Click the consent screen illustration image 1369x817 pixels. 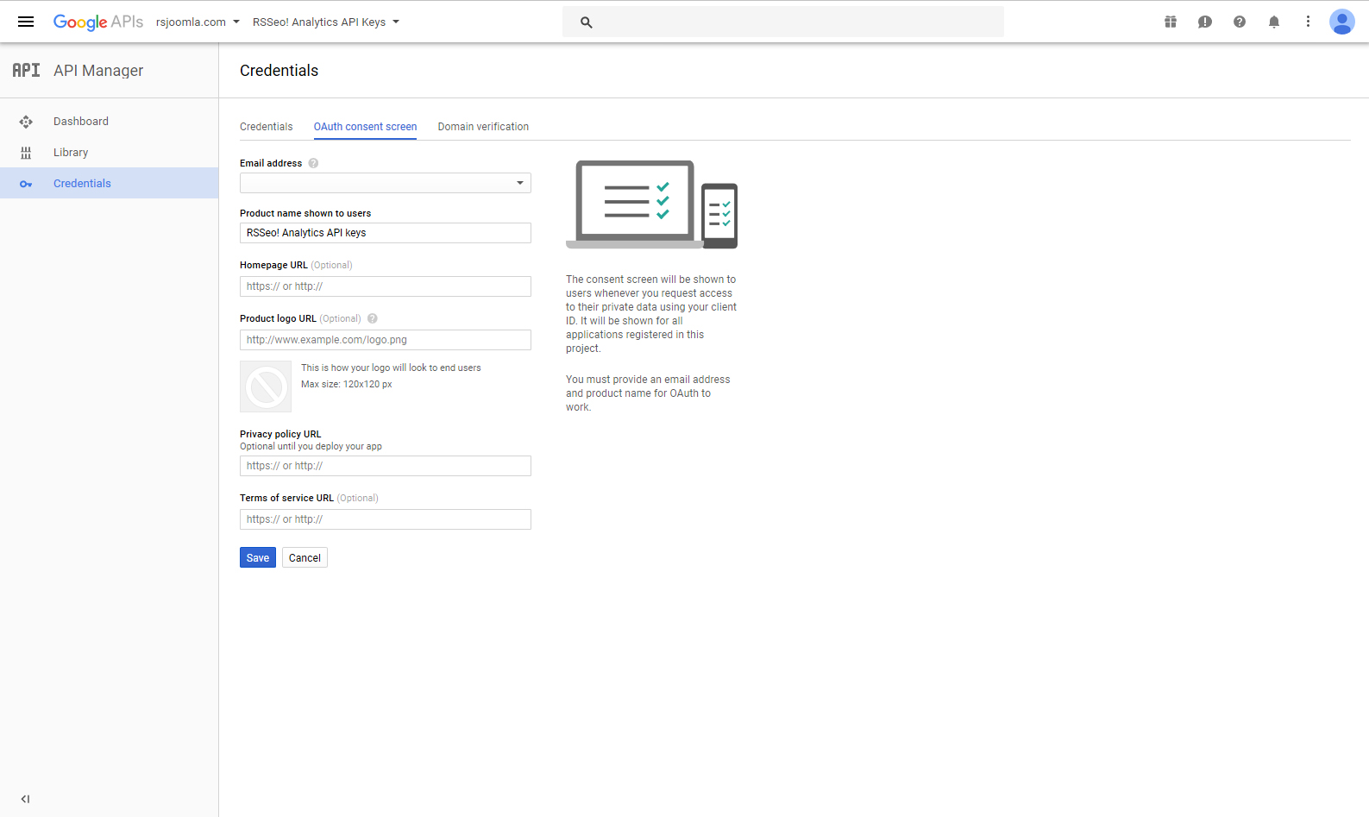click(x=652, y=204)
